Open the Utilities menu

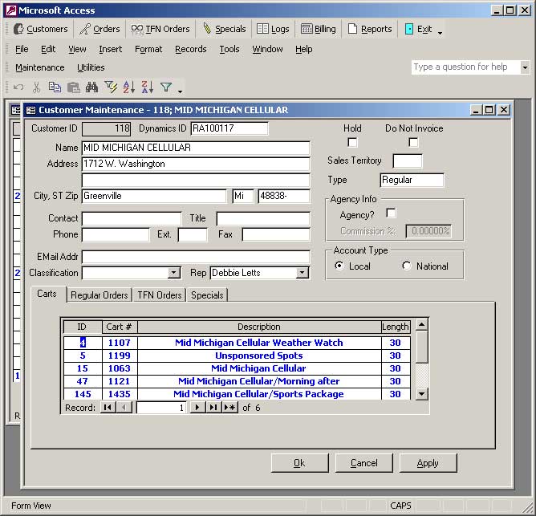(91, 67)
